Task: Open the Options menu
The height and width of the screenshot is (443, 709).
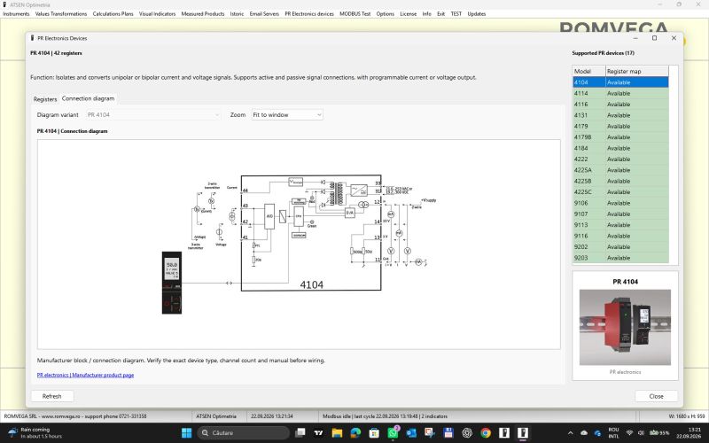Action: (x=386, y=14)
